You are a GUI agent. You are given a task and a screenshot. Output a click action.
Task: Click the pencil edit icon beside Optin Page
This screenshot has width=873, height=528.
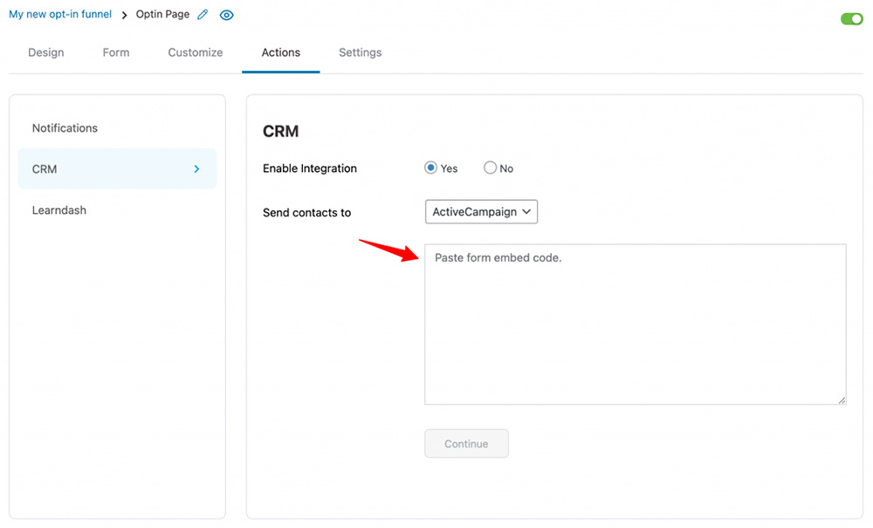[203, 15]
